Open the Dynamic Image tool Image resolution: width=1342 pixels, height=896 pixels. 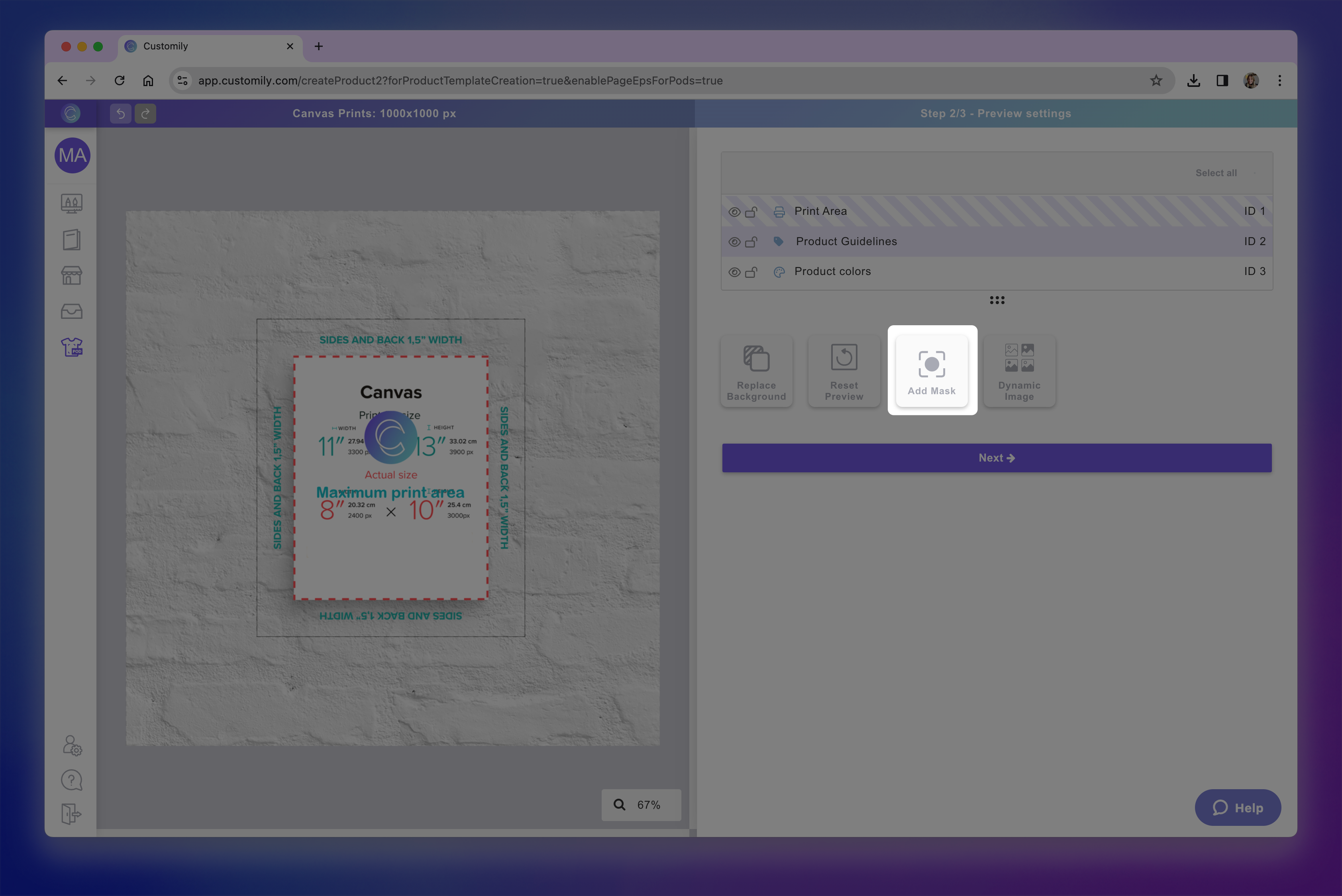(x=1018, y=371)
